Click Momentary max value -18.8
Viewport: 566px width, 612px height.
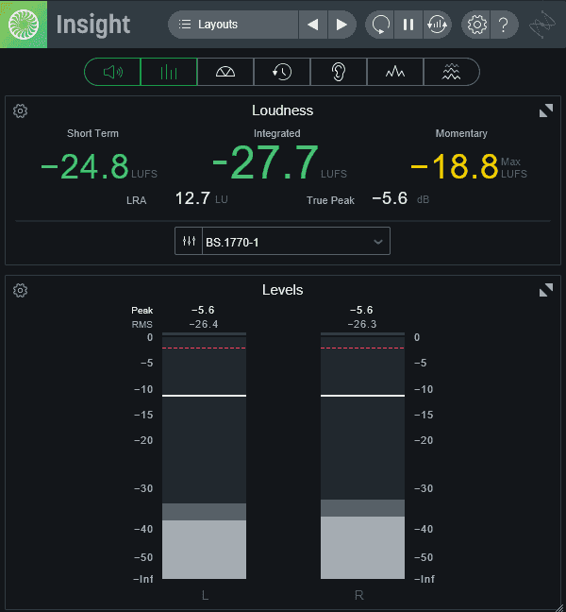(x=455, y=166)
